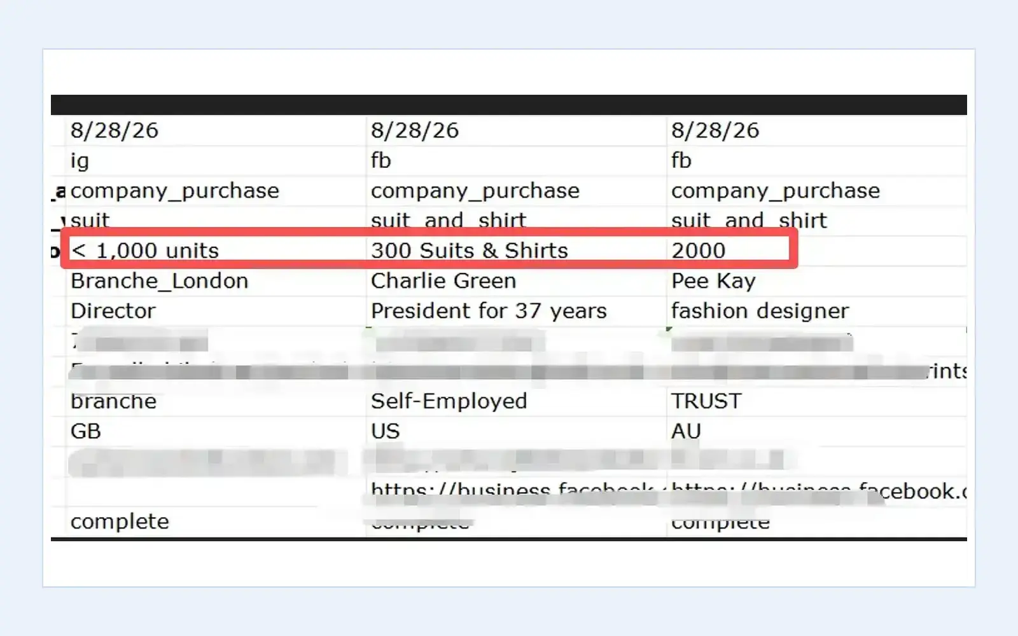Select the cell containing 2000
The image size is (1018, 636).
pyautogui.click(x=816, y=251)
